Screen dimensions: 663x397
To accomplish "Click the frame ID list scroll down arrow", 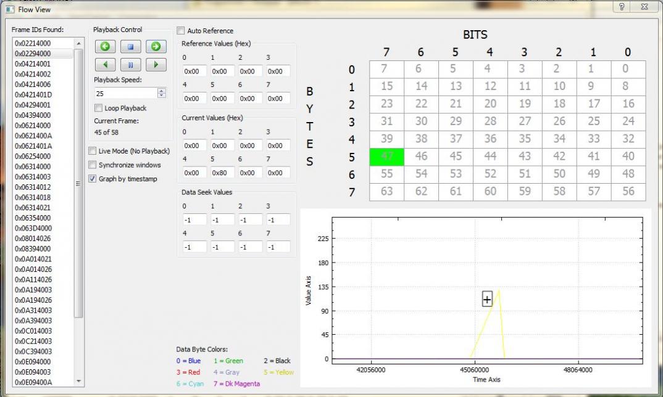I will point(78,382).
